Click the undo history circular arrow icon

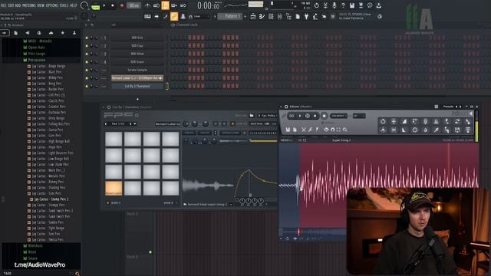coord(317,5)
